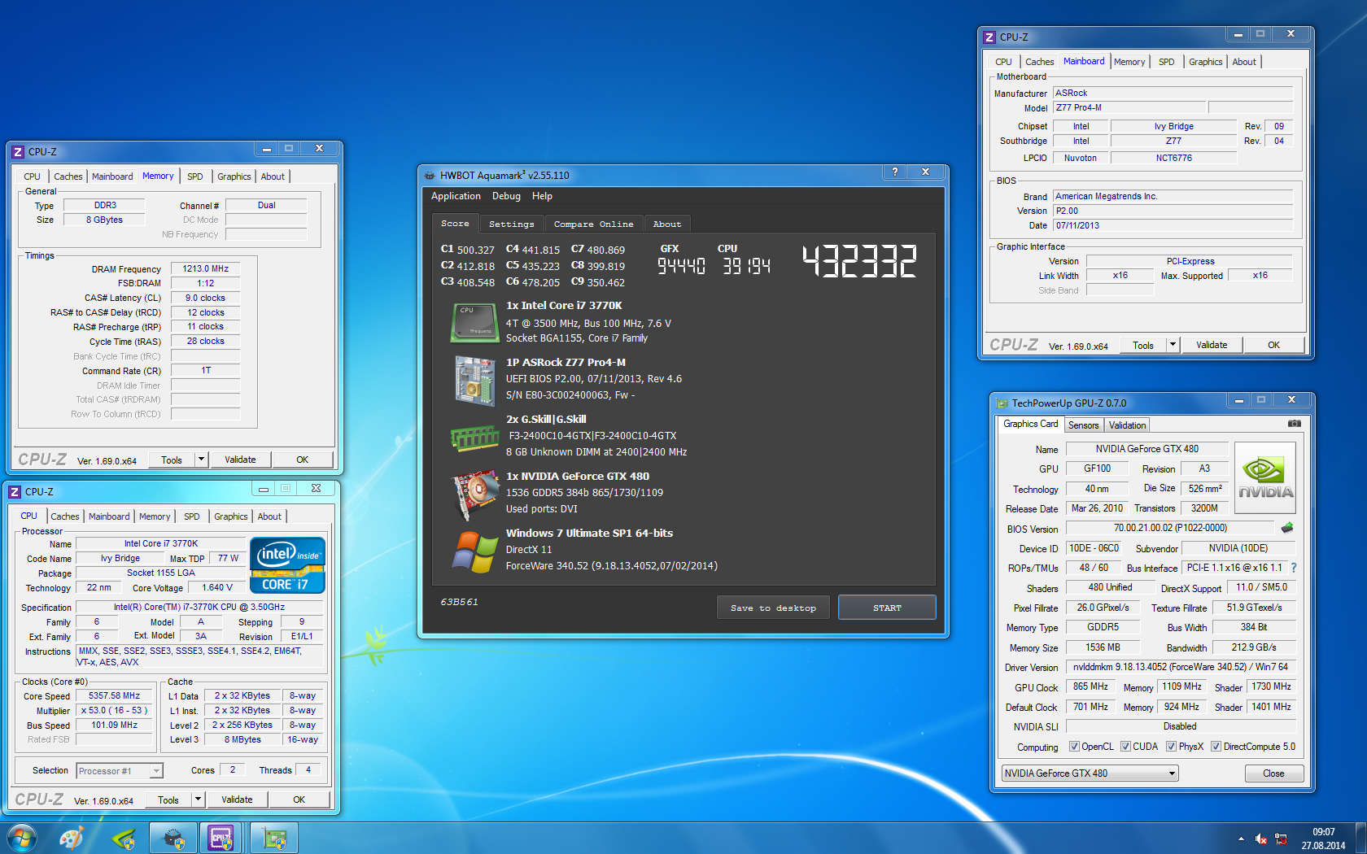Click Validate in Mainboard CPU-Z window
This screenshot has width=1367, height=854.
(x=1212, y=345)
